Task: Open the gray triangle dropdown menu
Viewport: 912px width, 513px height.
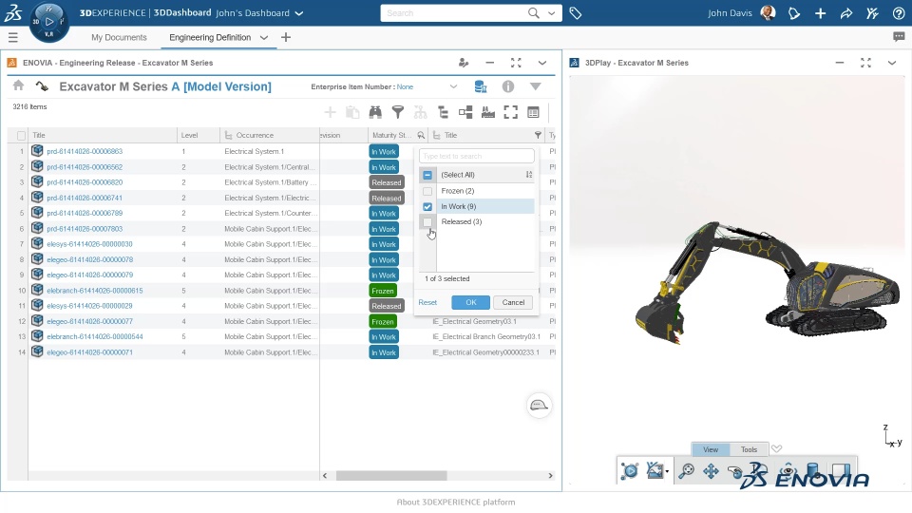Action: (536, 86)
